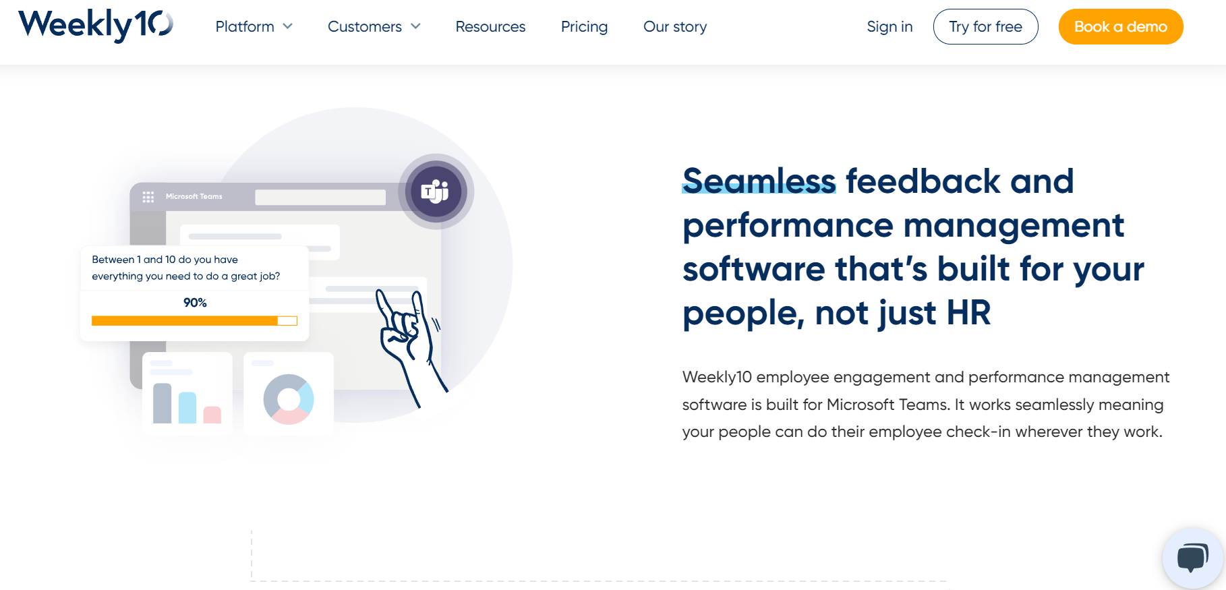Click the Sign in link

point(889,27)
